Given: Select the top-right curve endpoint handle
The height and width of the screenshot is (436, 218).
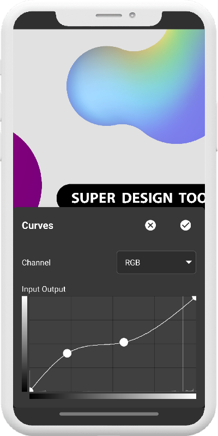Looking at the screenshot, I should [195, 298].
